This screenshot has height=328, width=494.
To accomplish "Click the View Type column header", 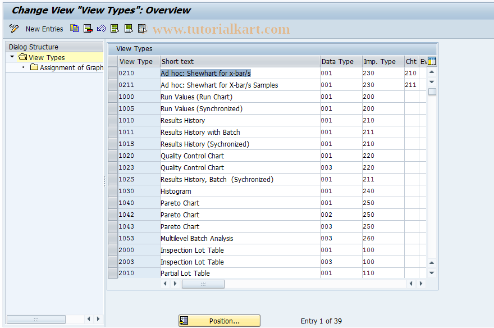I will 139,61.
